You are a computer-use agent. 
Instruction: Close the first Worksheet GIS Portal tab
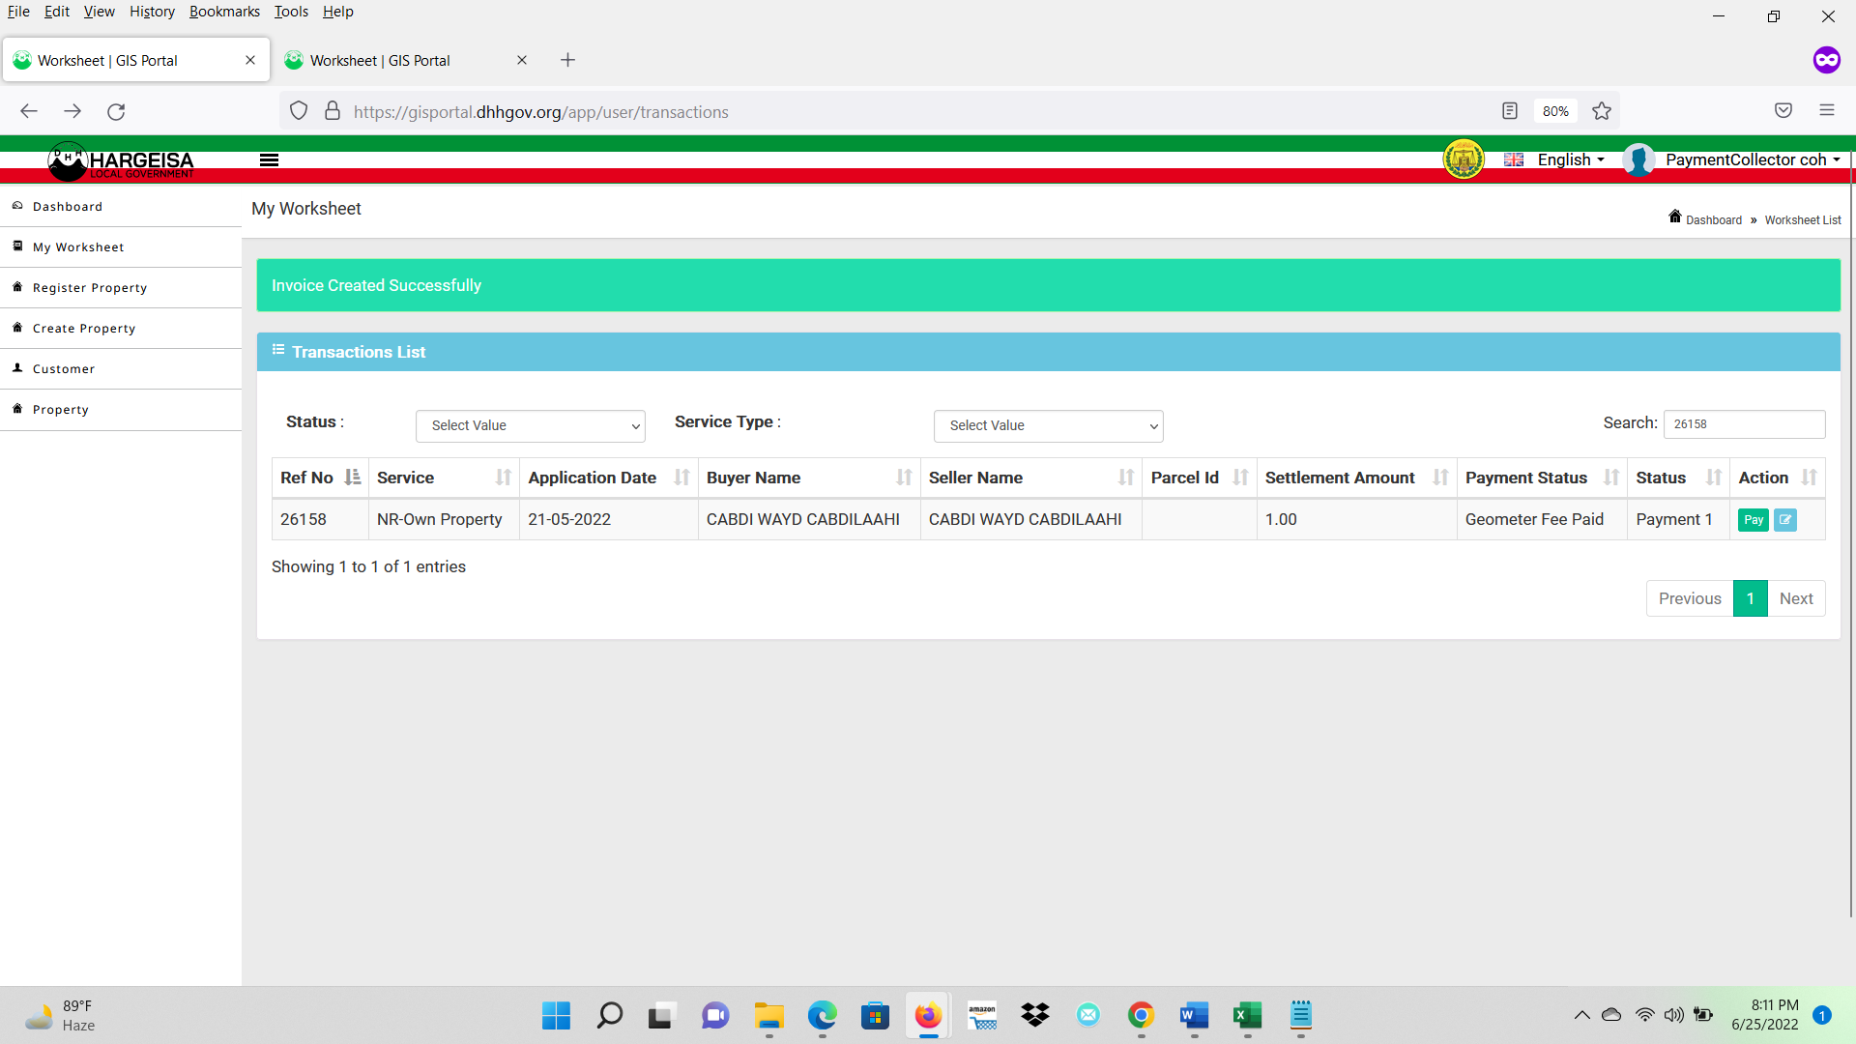tap(250, 60)
